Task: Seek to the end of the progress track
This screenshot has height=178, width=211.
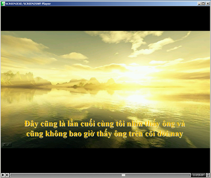Action: [190, 175]
